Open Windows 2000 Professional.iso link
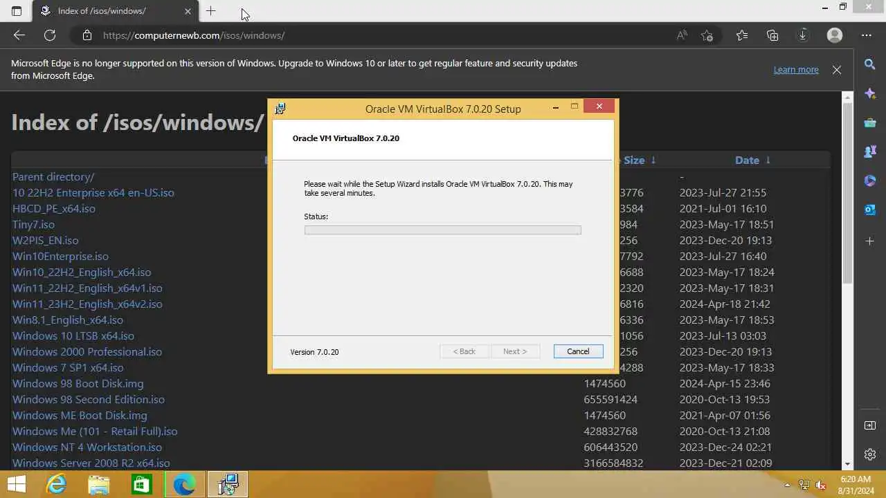 point(87,351)
